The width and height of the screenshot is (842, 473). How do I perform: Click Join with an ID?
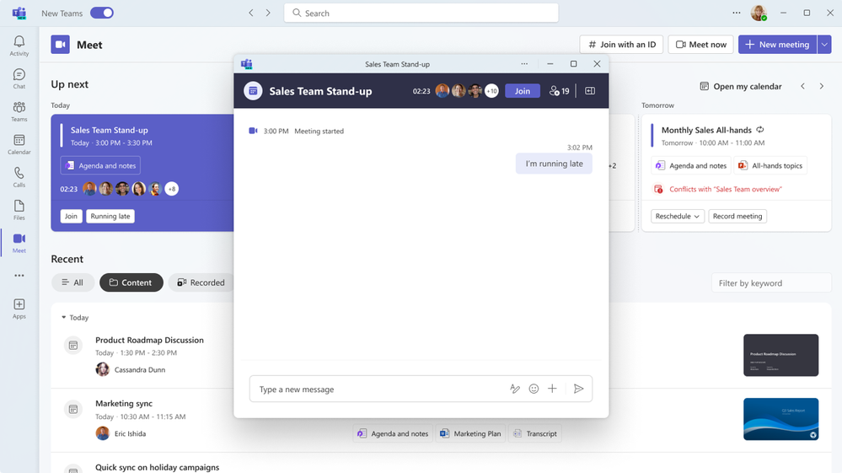[621, 45]
